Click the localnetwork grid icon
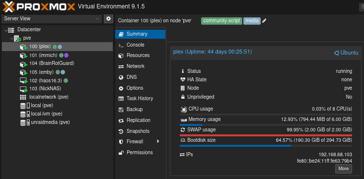This screenshot has width=364, height=179. click(x=23, y=97)
